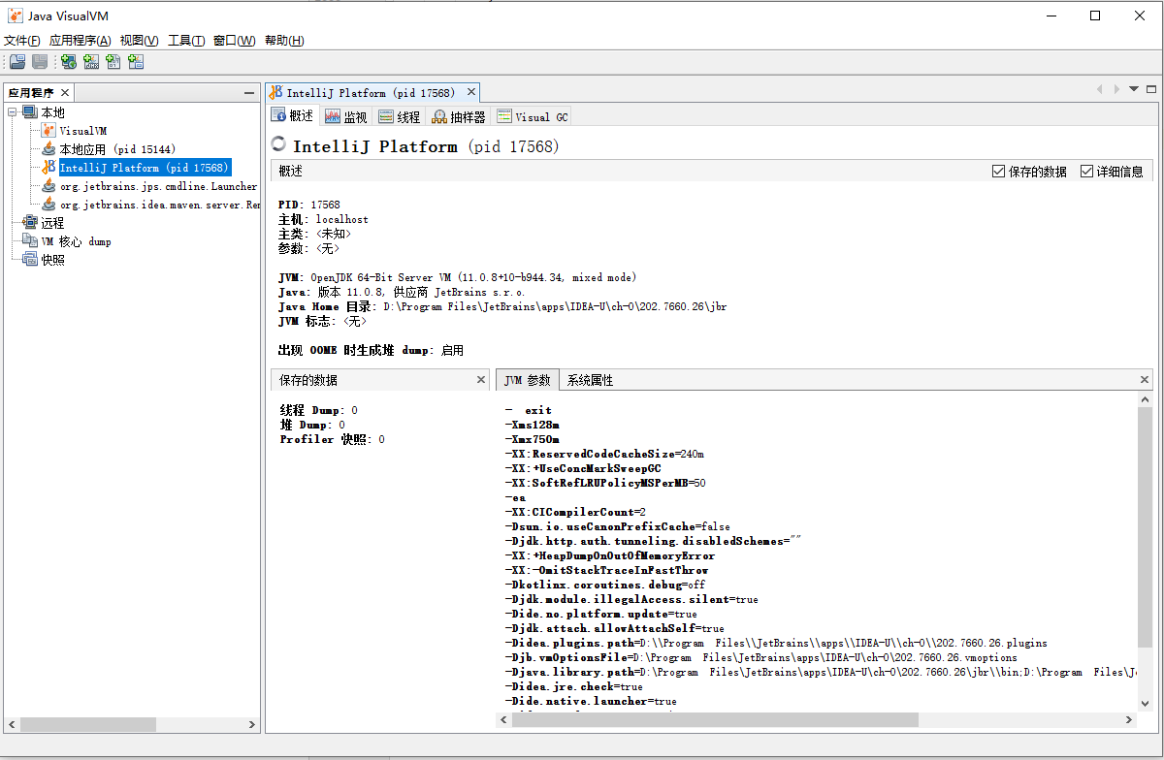Collapse the 本地 tree node

tap(13, 112)
